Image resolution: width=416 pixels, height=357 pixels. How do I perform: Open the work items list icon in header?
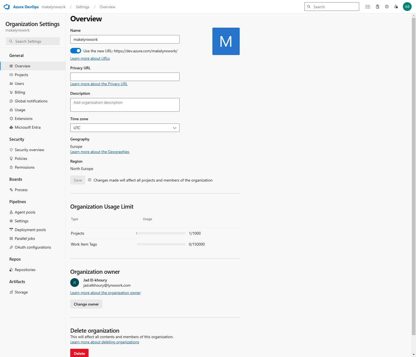(368, 7)
